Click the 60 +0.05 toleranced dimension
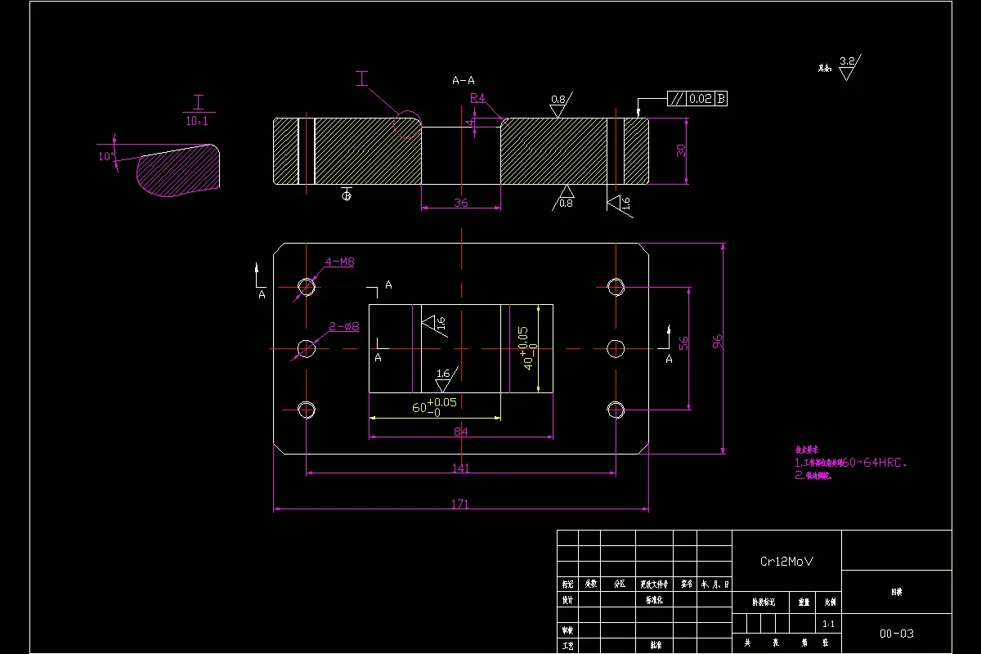 [434, 406]
